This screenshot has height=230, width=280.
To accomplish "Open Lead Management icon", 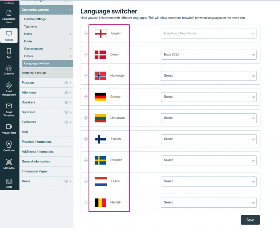I will coord(9,85).
